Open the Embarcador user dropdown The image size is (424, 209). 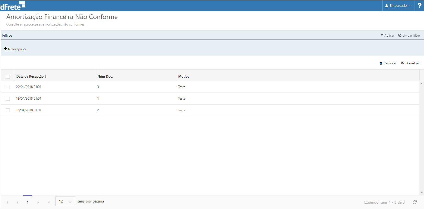click(398, 6)
